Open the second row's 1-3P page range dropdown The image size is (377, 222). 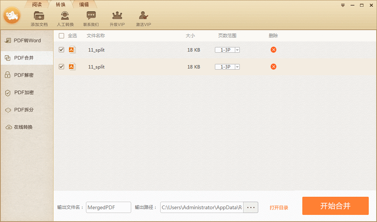point(237,67)
